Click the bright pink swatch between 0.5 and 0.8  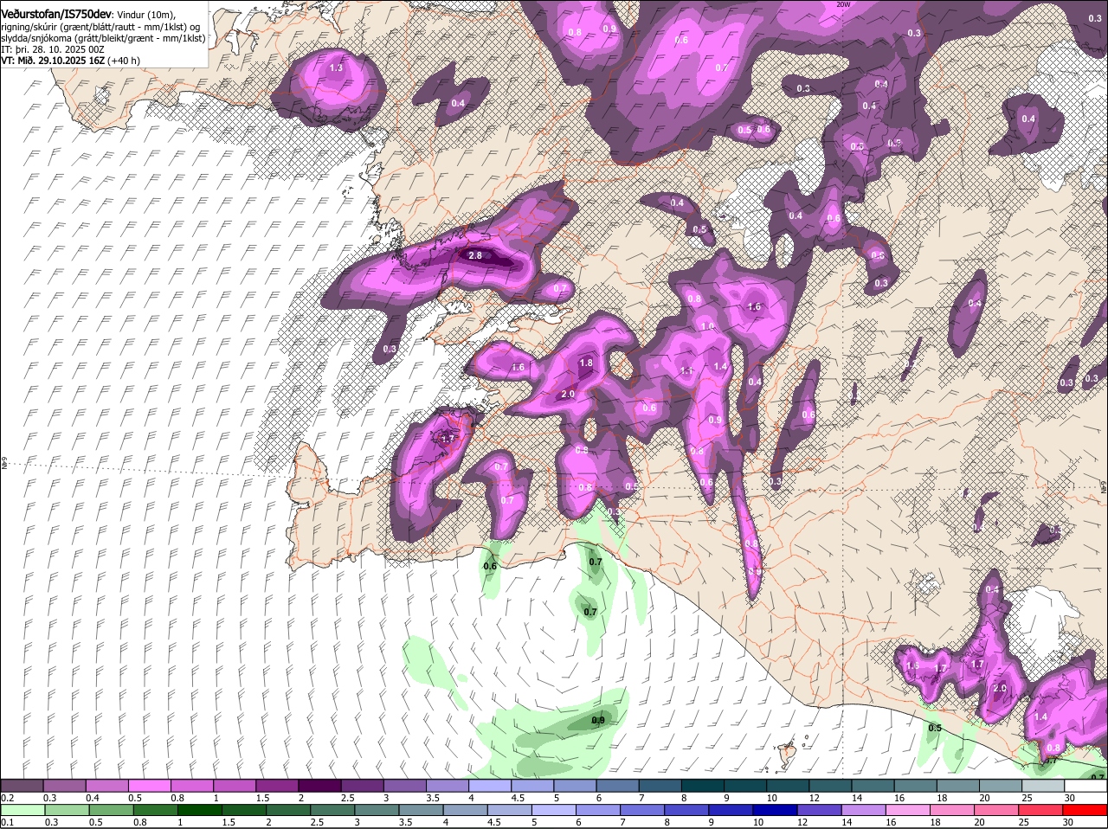click(x=151, y=786)
